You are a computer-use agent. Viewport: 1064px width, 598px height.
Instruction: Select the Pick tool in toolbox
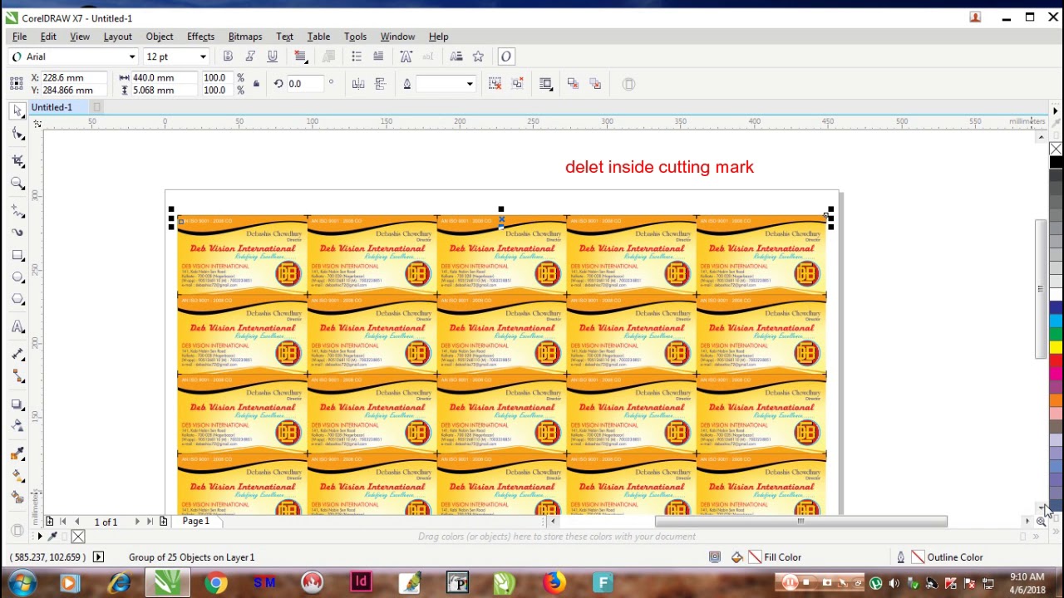(17, 110)
